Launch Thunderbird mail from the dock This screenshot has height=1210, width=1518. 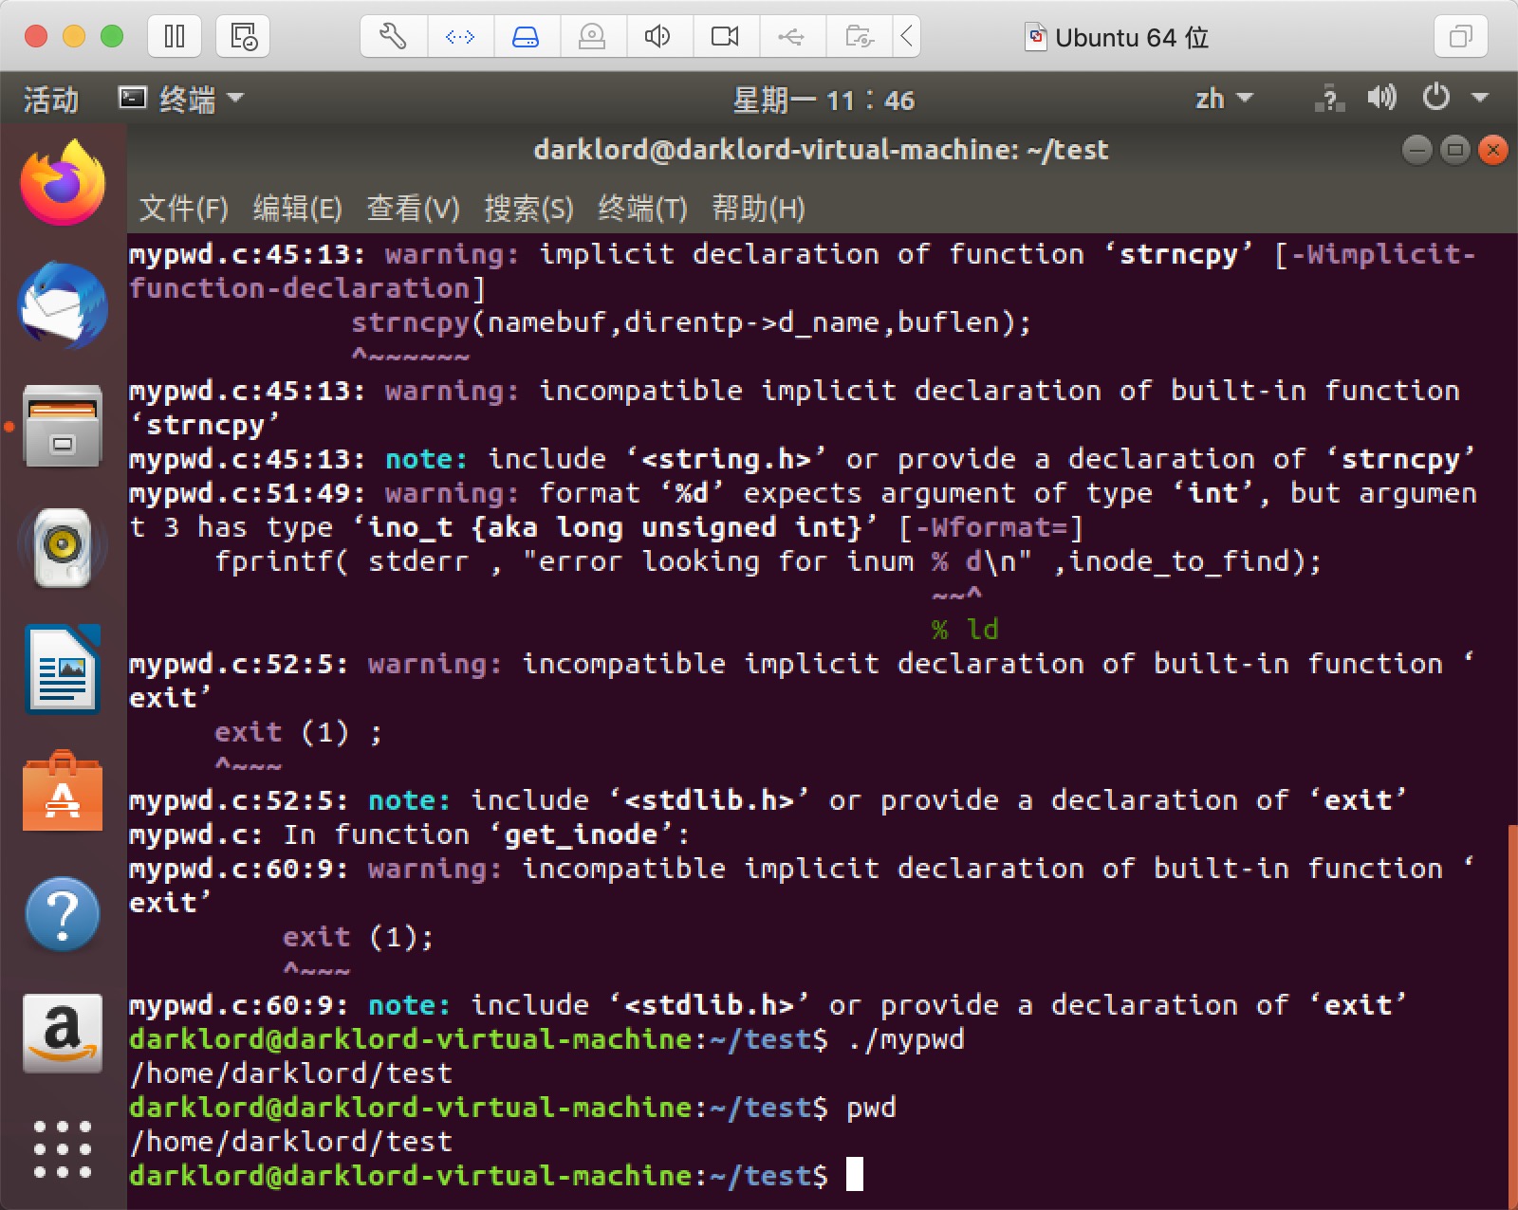pyautogui.click(x=63, y=305)
